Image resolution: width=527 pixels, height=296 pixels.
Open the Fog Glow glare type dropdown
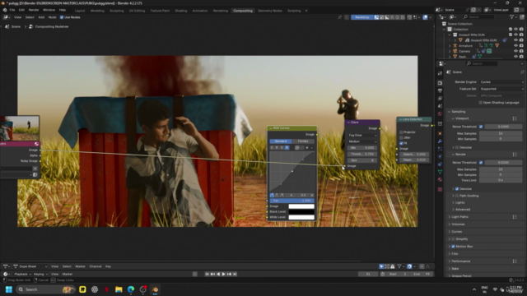pos(362,135)
